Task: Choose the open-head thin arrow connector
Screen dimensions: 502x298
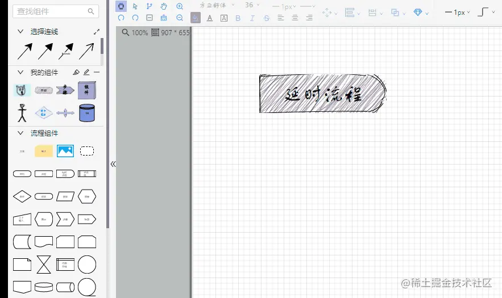Action: pyautogui.click(x=86, y=52)
